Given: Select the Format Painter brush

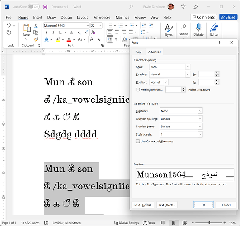Looking at the screenshot, I should (36, 39).
